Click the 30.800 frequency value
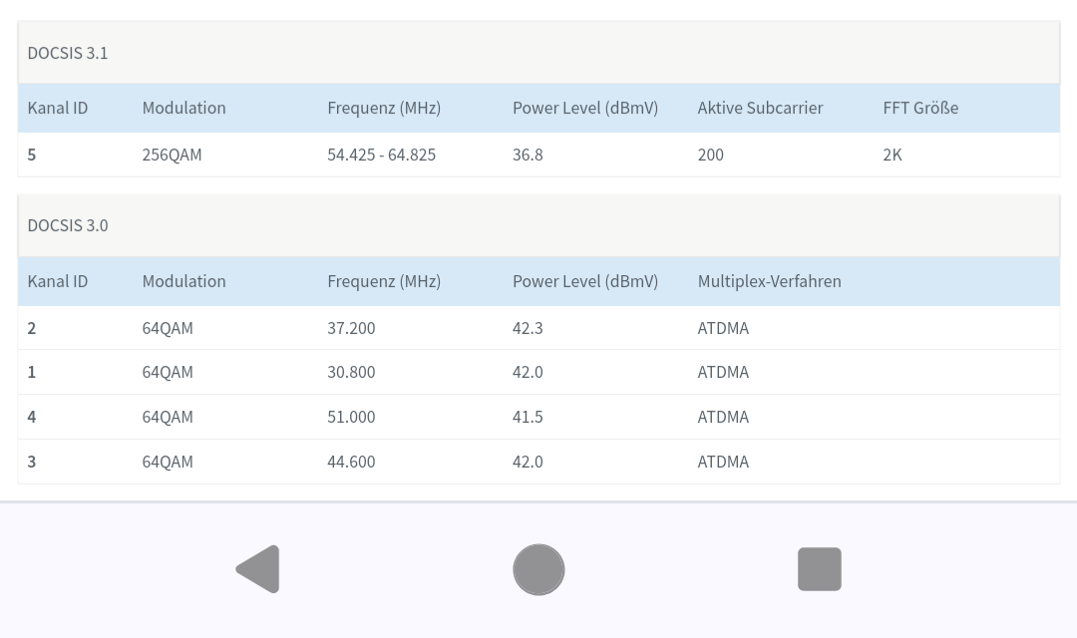The image size is (1077, 638). coord(351,372)
